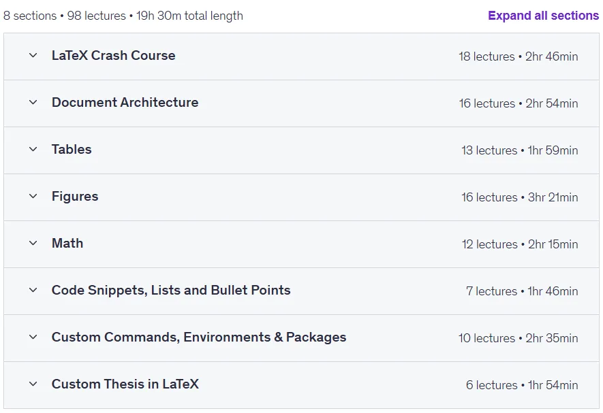This screenshot has height=413, width=603.
Task: Click the 16 lectures • 3hr 21min label
Action: (x=520, y=197)
